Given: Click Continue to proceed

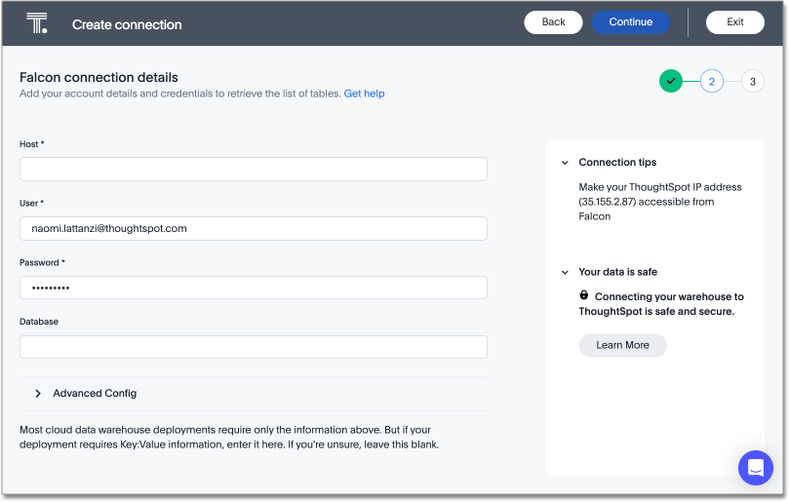Looking at the screenshot, I should click(630, 22).
